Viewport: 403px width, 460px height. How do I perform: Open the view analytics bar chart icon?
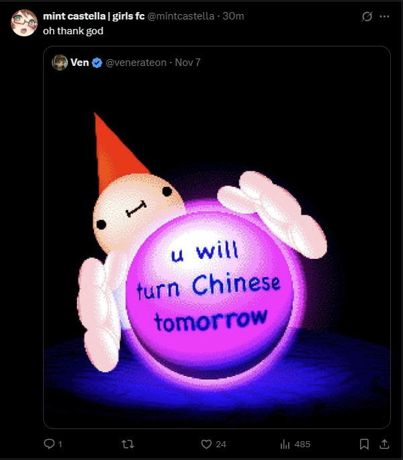click(x=285, y=444)
